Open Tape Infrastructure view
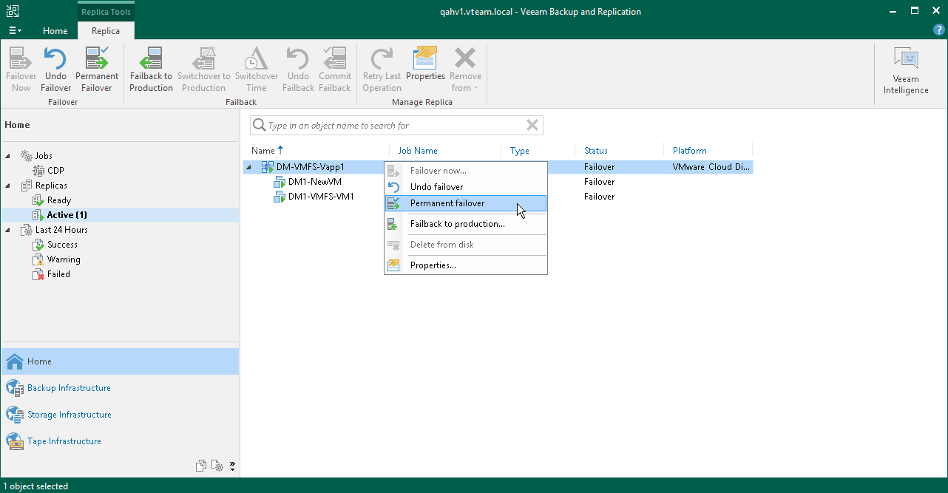 tap(64, 441)
